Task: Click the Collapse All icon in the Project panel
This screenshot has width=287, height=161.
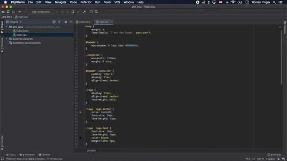Action: (x=59, y=22)
